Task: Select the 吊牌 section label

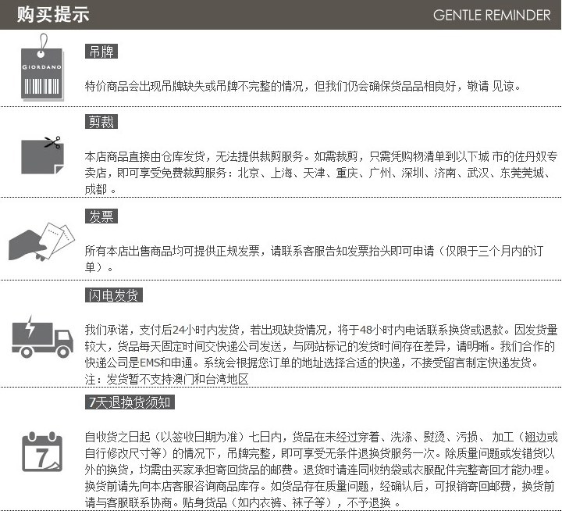Action: click(x=101, y=52)
